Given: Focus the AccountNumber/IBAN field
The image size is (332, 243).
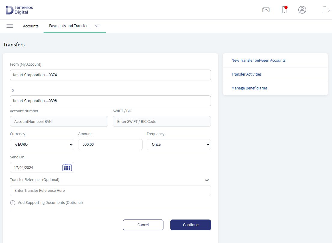Looking at the screenshot, I should (x=59, y=121).
